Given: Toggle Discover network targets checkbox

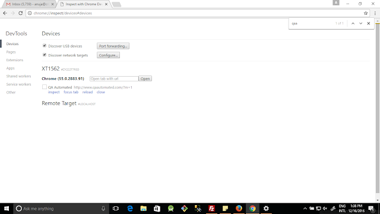Looking at the screenshot, I should point(45,55).
